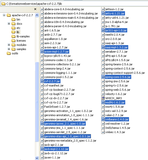Click the jaxen-1.1.jar file icon
This screenshot has height=160, width=148.
(42, 158)
